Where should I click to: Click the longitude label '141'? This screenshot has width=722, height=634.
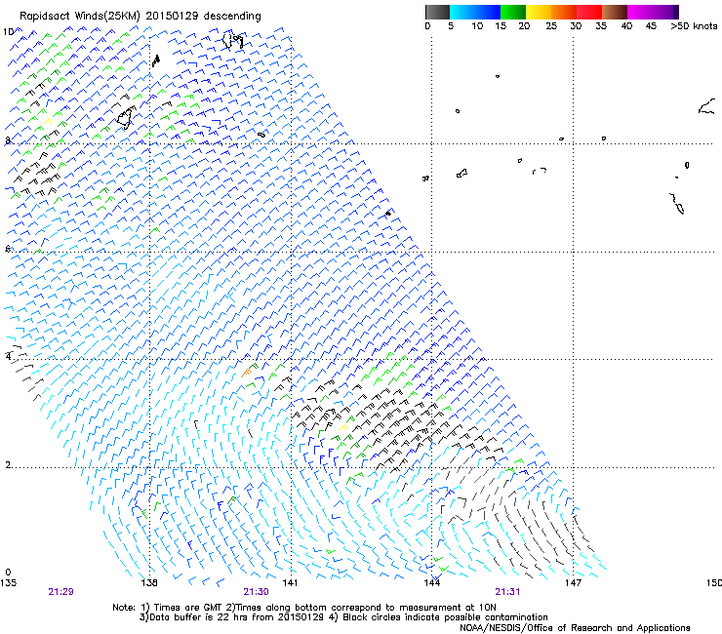pos(290,583)
